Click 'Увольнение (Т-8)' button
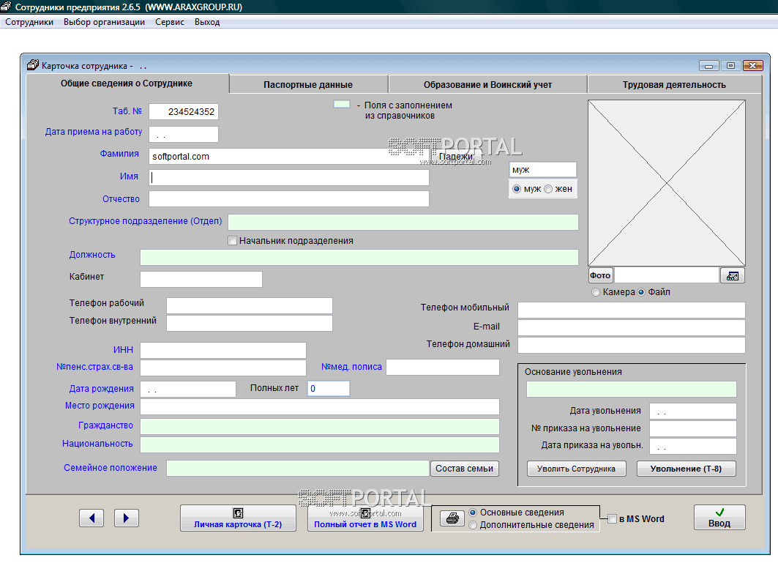Screen dimensions: 778x566 [687, 468]
